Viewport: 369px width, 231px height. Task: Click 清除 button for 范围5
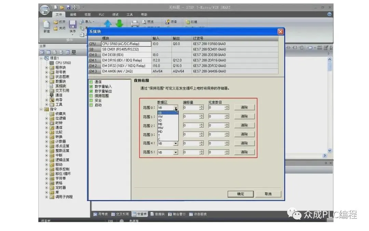pos(244,152)
